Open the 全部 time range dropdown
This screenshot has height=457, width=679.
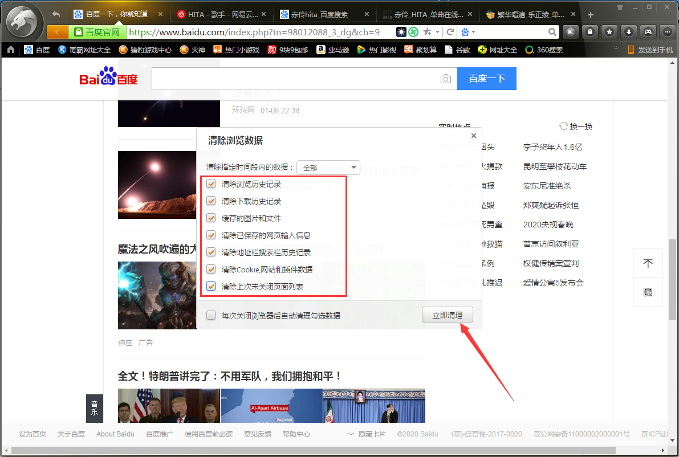point(328,167)
